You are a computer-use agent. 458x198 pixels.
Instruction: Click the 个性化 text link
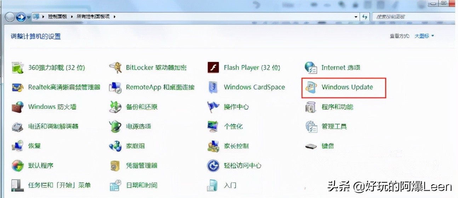pyautogui.click(x=233, y=126)
